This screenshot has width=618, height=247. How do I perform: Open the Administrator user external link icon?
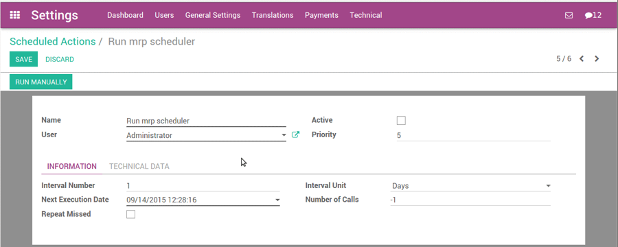pos(295,134)
